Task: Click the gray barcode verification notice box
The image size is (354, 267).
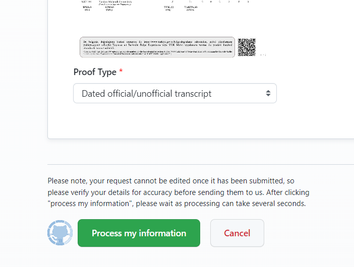Action: click(x=157, y=47)
